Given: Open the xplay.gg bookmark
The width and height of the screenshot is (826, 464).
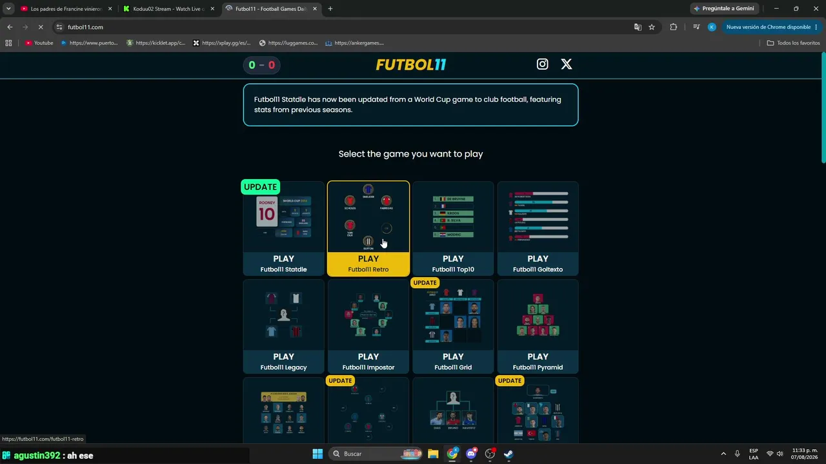Looking at the screenshot, I should click(222, 43).
